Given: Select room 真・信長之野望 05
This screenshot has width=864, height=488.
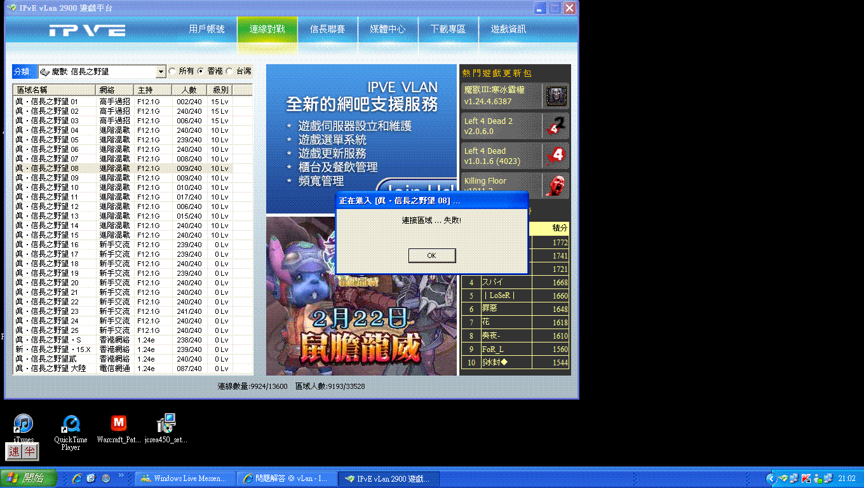Looking at the screenshot, I should [x=123, y=140].
